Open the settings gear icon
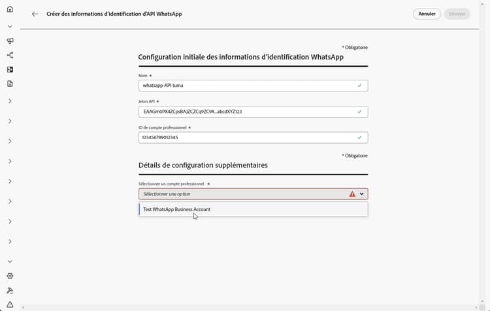This screenshot has width=490, height=311. (x=10, y=276)
